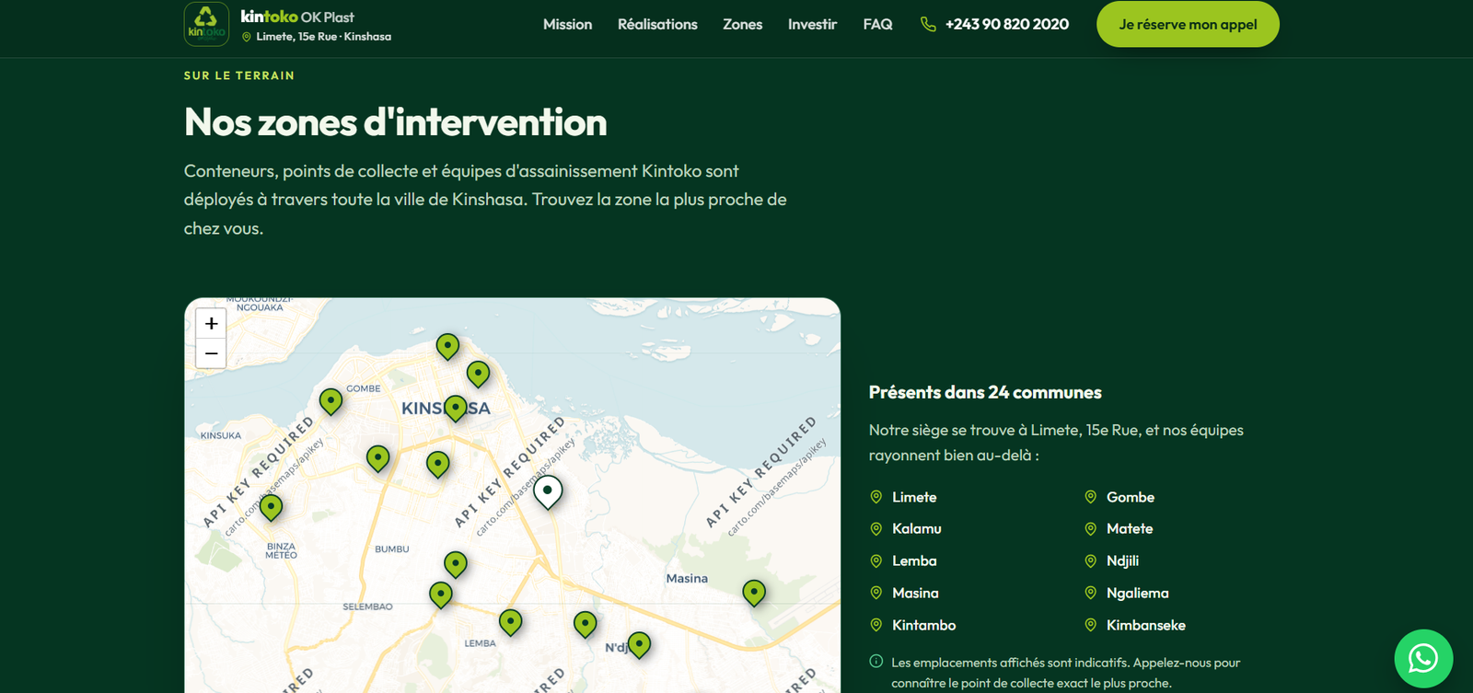Image resolution: width=1473 pixels, height=693 pixels.
Task: Click the 'Notre siège se trouve à Limete' paragraph
Action: [1056, 443]
